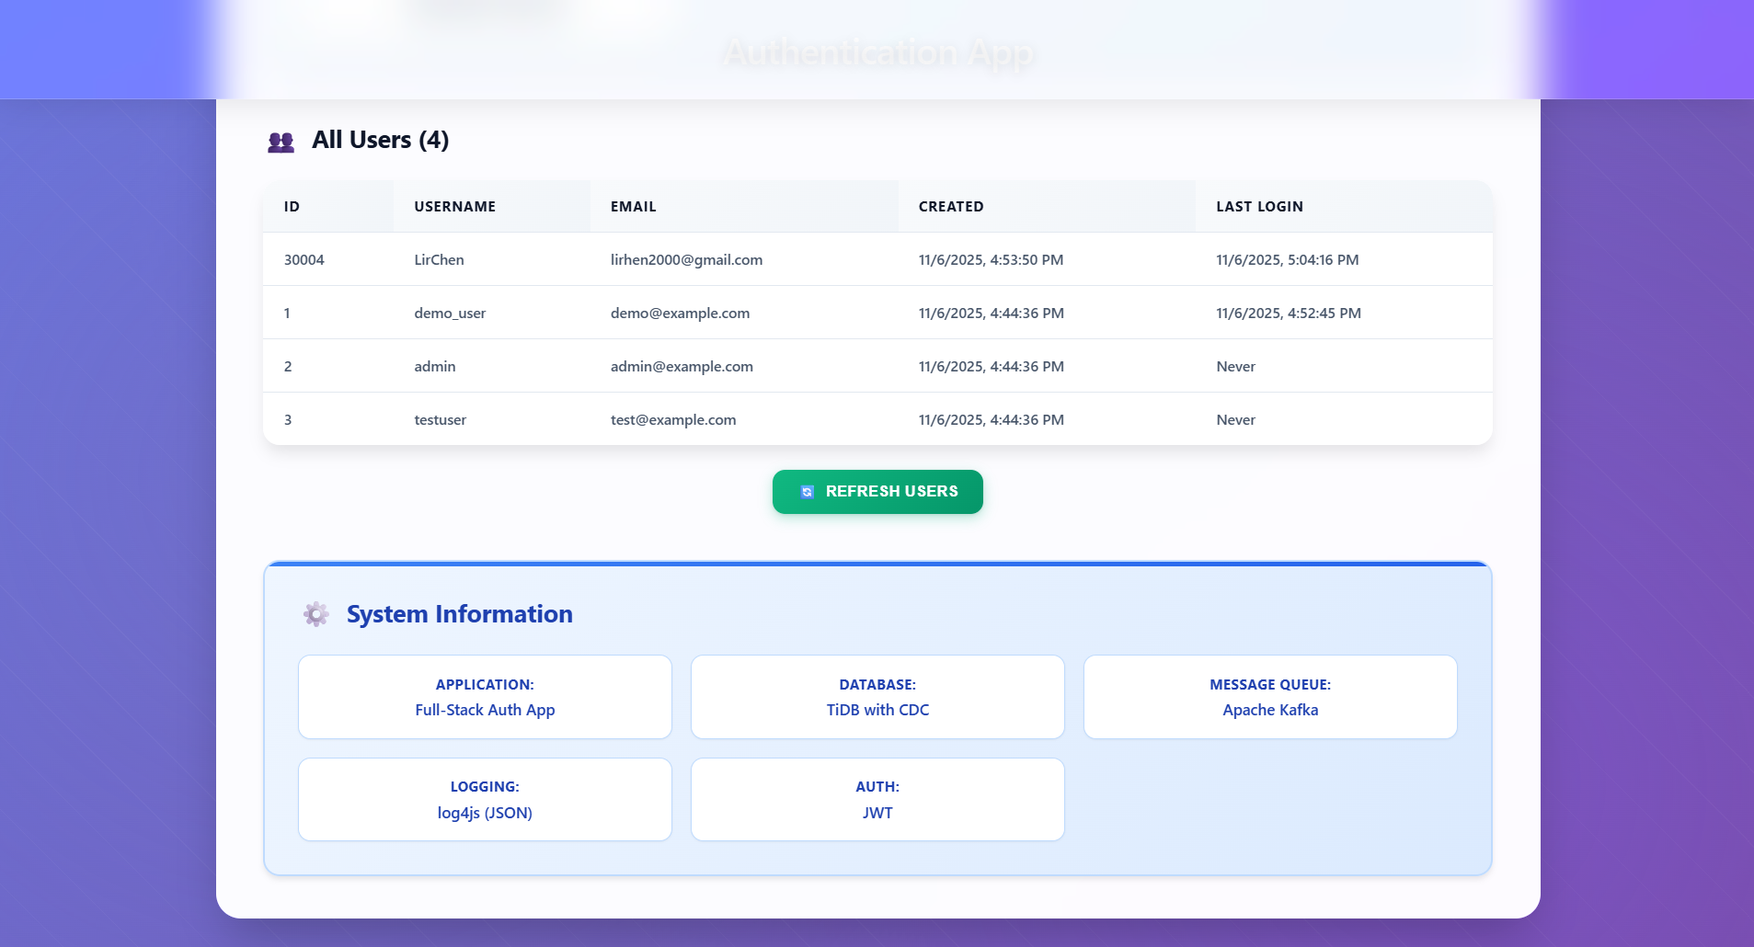The image size is (1754, 947).
Task: Click Never in the admin row
Action: (x=1235, y=367)
